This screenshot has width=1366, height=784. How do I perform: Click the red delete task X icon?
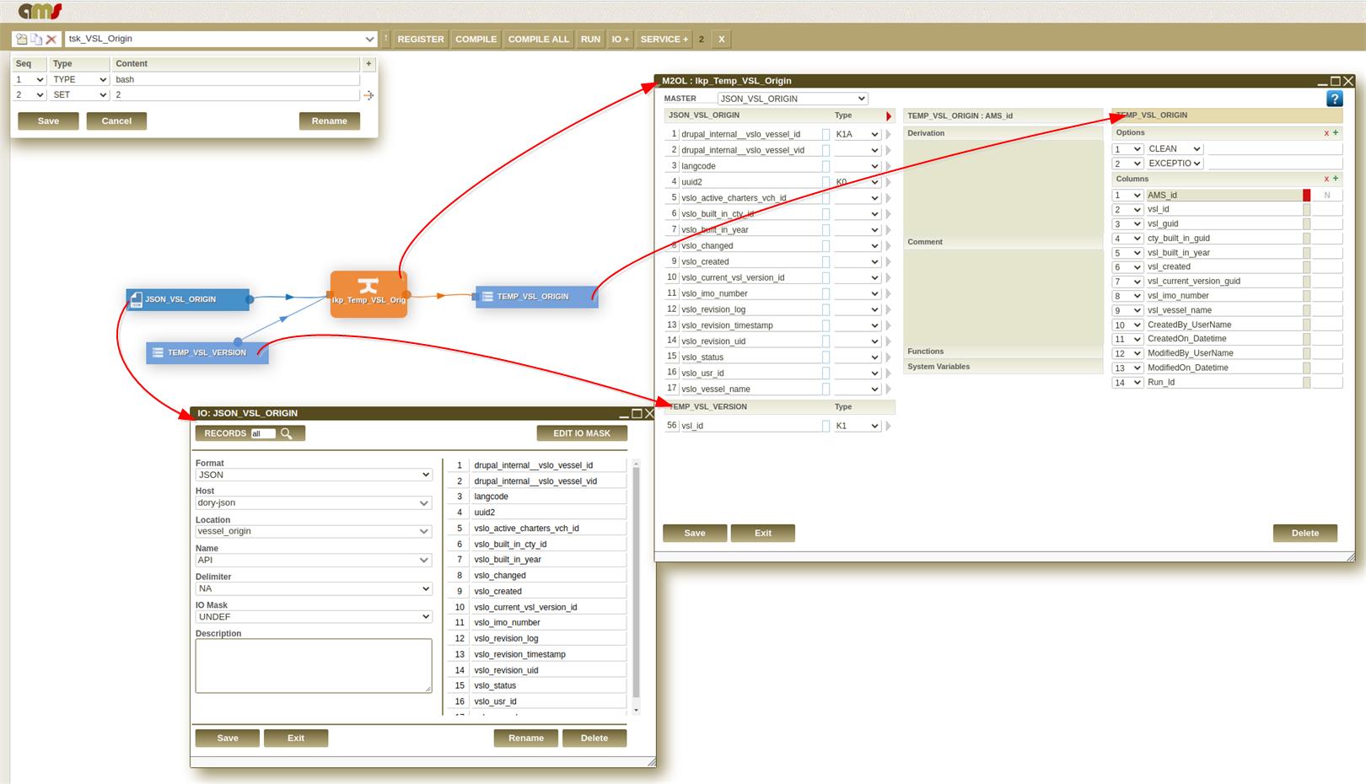click(x=51, y=39)
